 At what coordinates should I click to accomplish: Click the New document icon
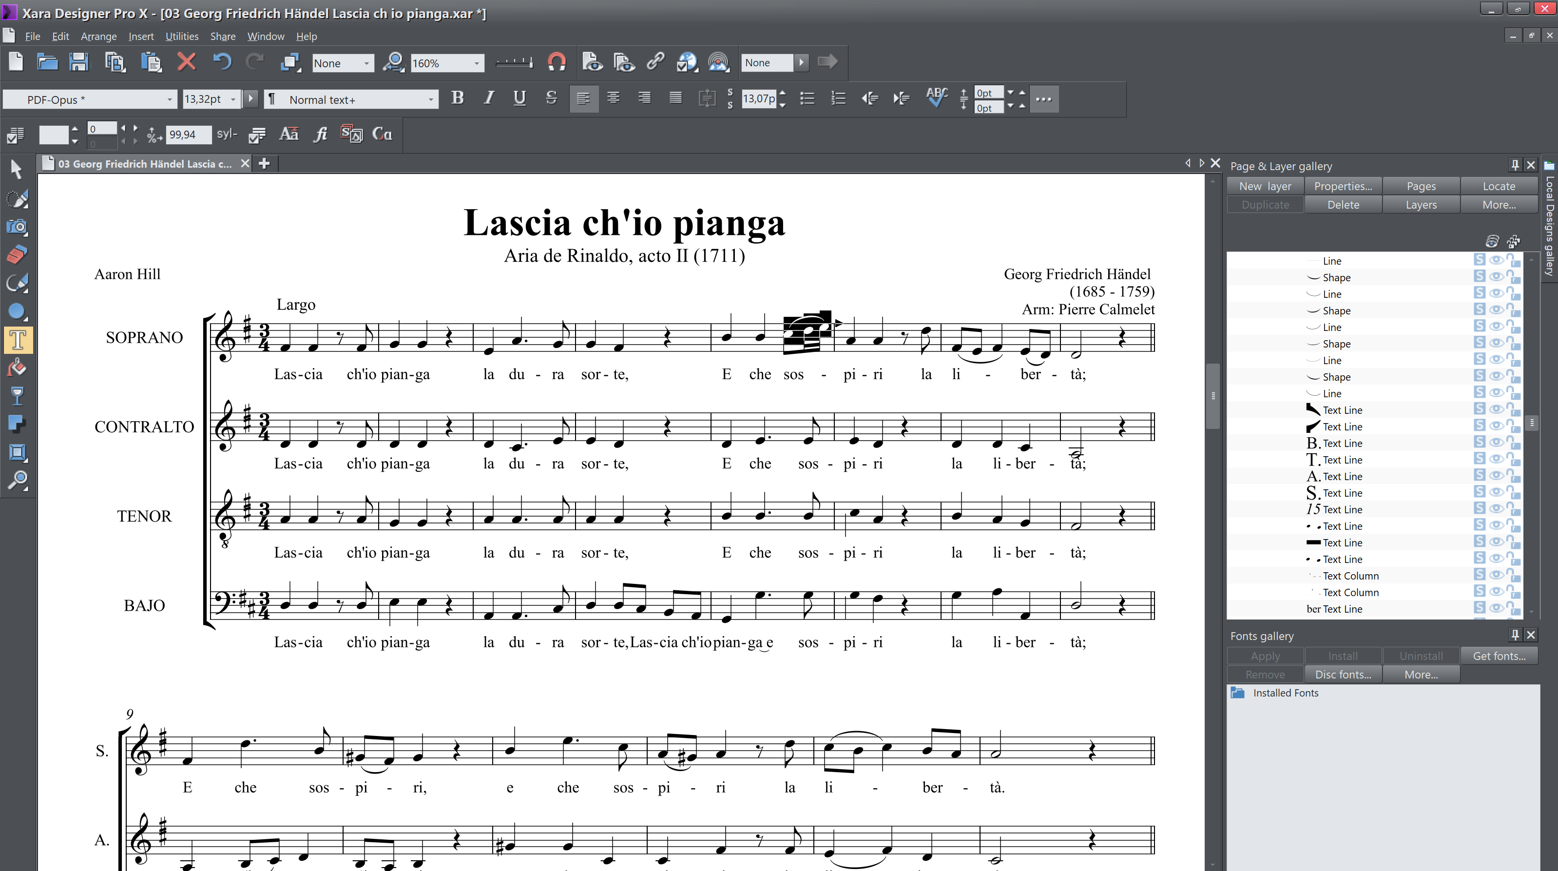pos(16,62)
